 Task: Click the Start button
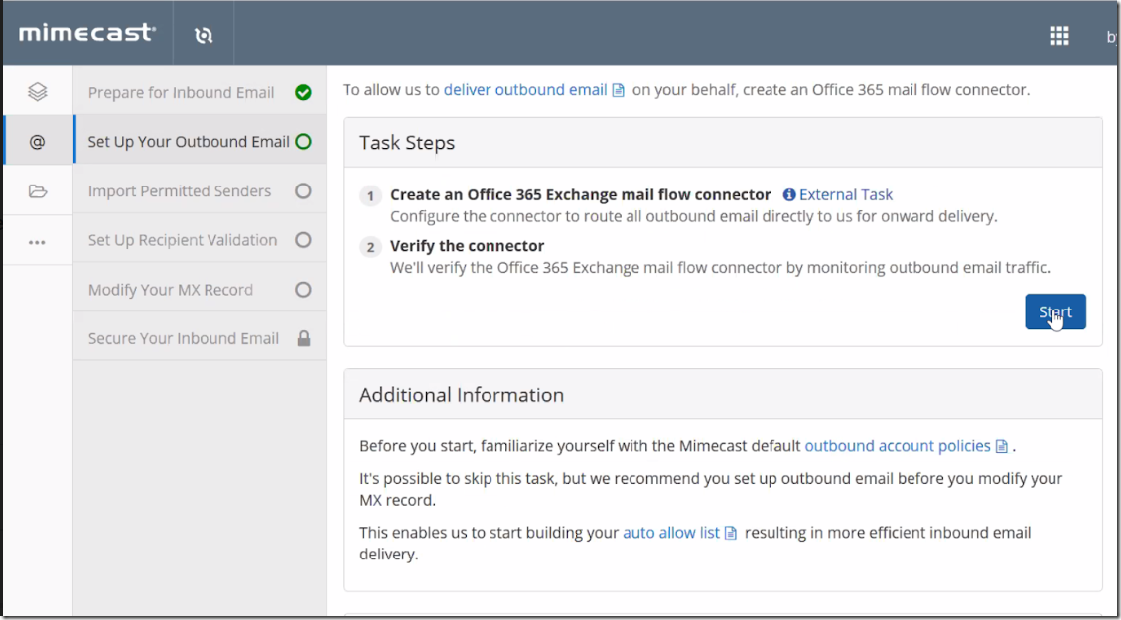point(1055,311)
